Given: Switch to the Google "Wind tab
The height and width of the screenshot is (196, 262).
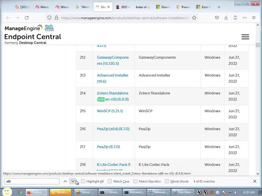Looking at the screenshot, I should (x=83, y=7).
